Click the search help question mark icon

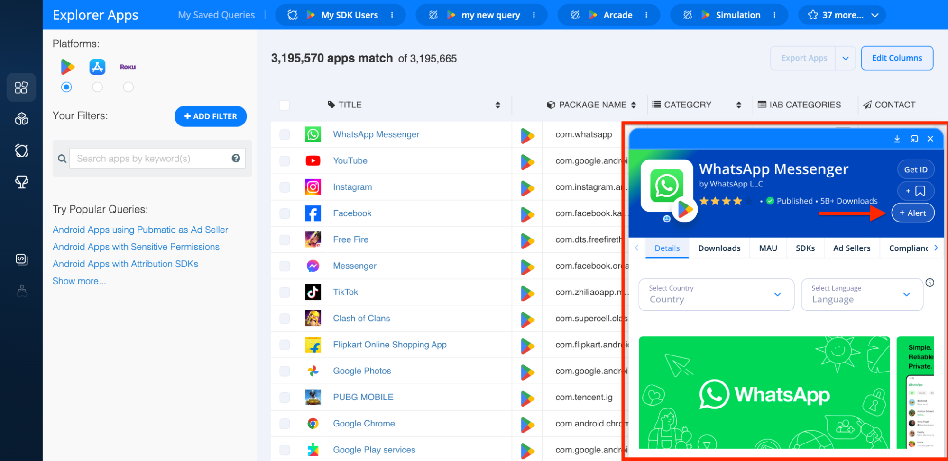click(236, 158)
